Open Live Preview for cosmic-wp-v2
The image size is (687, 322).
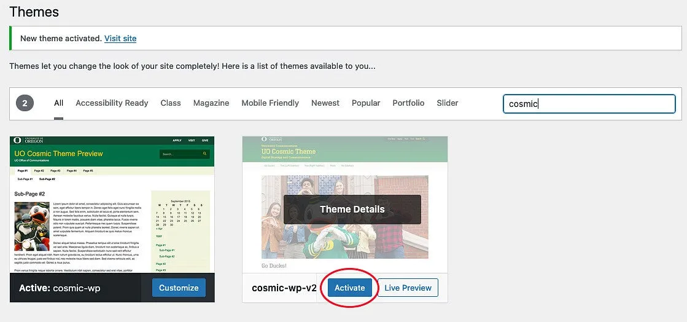coord(408,288)
